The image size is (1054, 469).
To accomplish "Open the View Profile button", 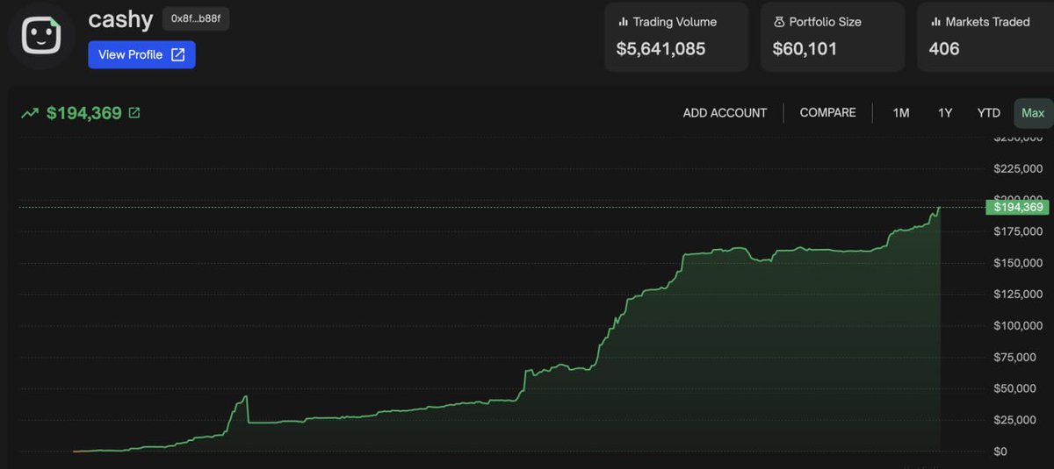I will pyautogui.click(x=141, y=54).
